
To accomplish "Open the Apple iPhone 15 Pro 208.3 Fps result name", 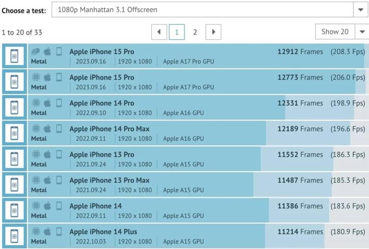I will coord(101,52).
